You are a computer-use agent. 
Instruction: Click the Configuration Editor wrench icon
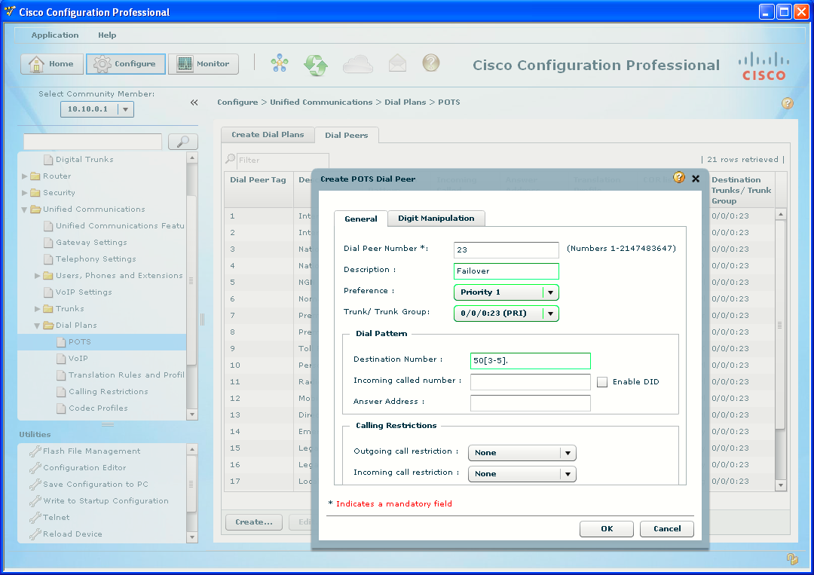point(35,467)
